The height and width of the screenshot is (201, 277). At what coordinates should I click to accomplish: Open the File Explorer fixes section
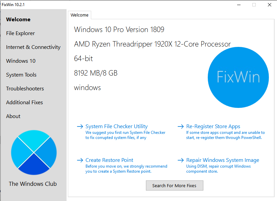point(20,33)
